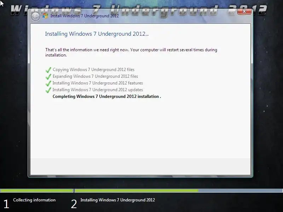Click the large step number 2

coord(74,204)
